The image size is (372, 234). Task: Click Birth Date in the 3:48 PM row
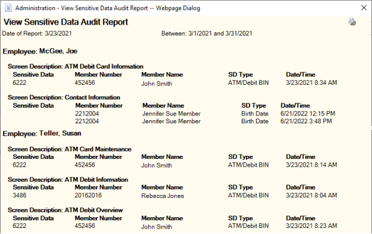click(255, 121)
